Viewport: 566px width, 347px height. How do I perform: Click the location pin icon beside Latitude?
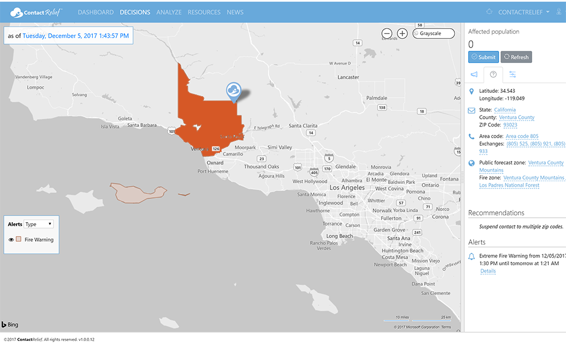click(x=471, y=91)
